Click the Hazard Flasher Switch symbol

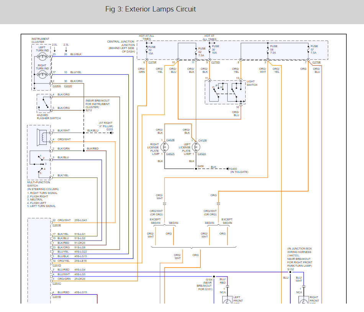[x=44, y=103]
